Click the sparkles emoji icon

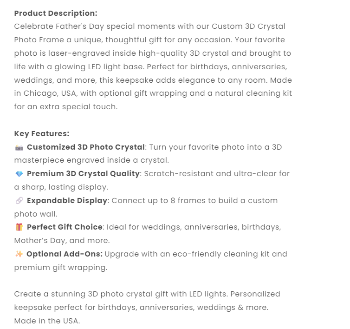coord(19,254)
